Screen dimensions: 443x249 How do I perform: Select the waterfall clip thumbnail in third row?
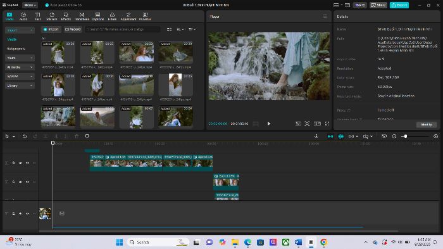58,117
